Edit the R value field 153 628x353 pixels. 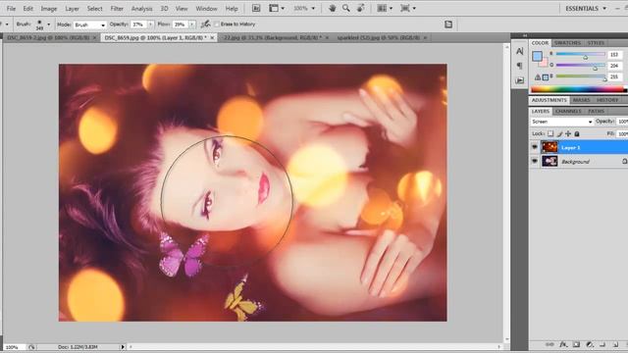(x=614, y=55)
